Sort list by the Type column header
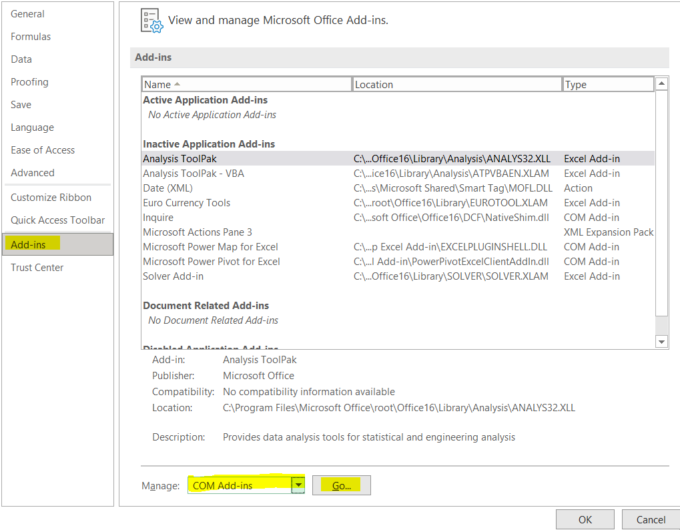This screenshot has height=530, width=680. (608, 85)
